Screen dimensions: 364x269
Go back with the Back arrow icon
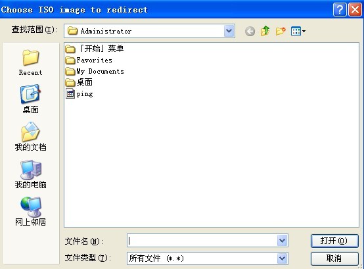(250, 31)
